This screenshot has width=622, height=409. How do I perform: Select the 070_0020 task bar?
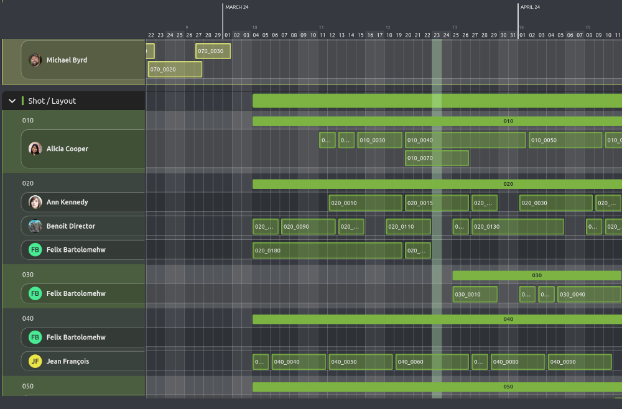(174, 69)
